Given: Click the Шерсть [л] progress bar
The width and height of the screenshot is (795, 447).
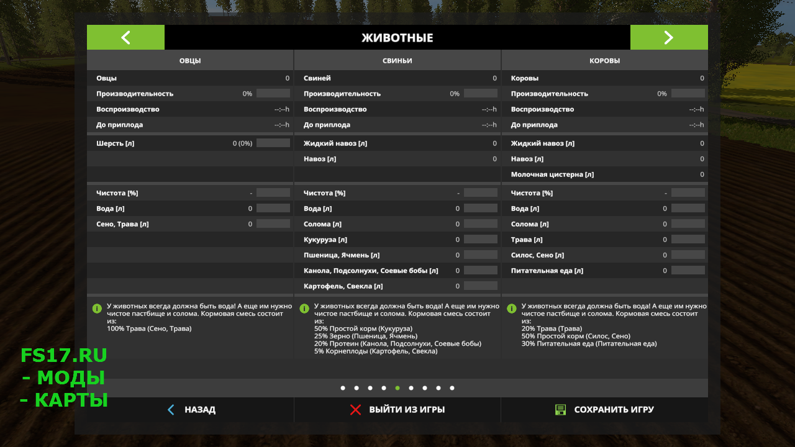Looking at the screenshot, I should click(x=273, y=143).
